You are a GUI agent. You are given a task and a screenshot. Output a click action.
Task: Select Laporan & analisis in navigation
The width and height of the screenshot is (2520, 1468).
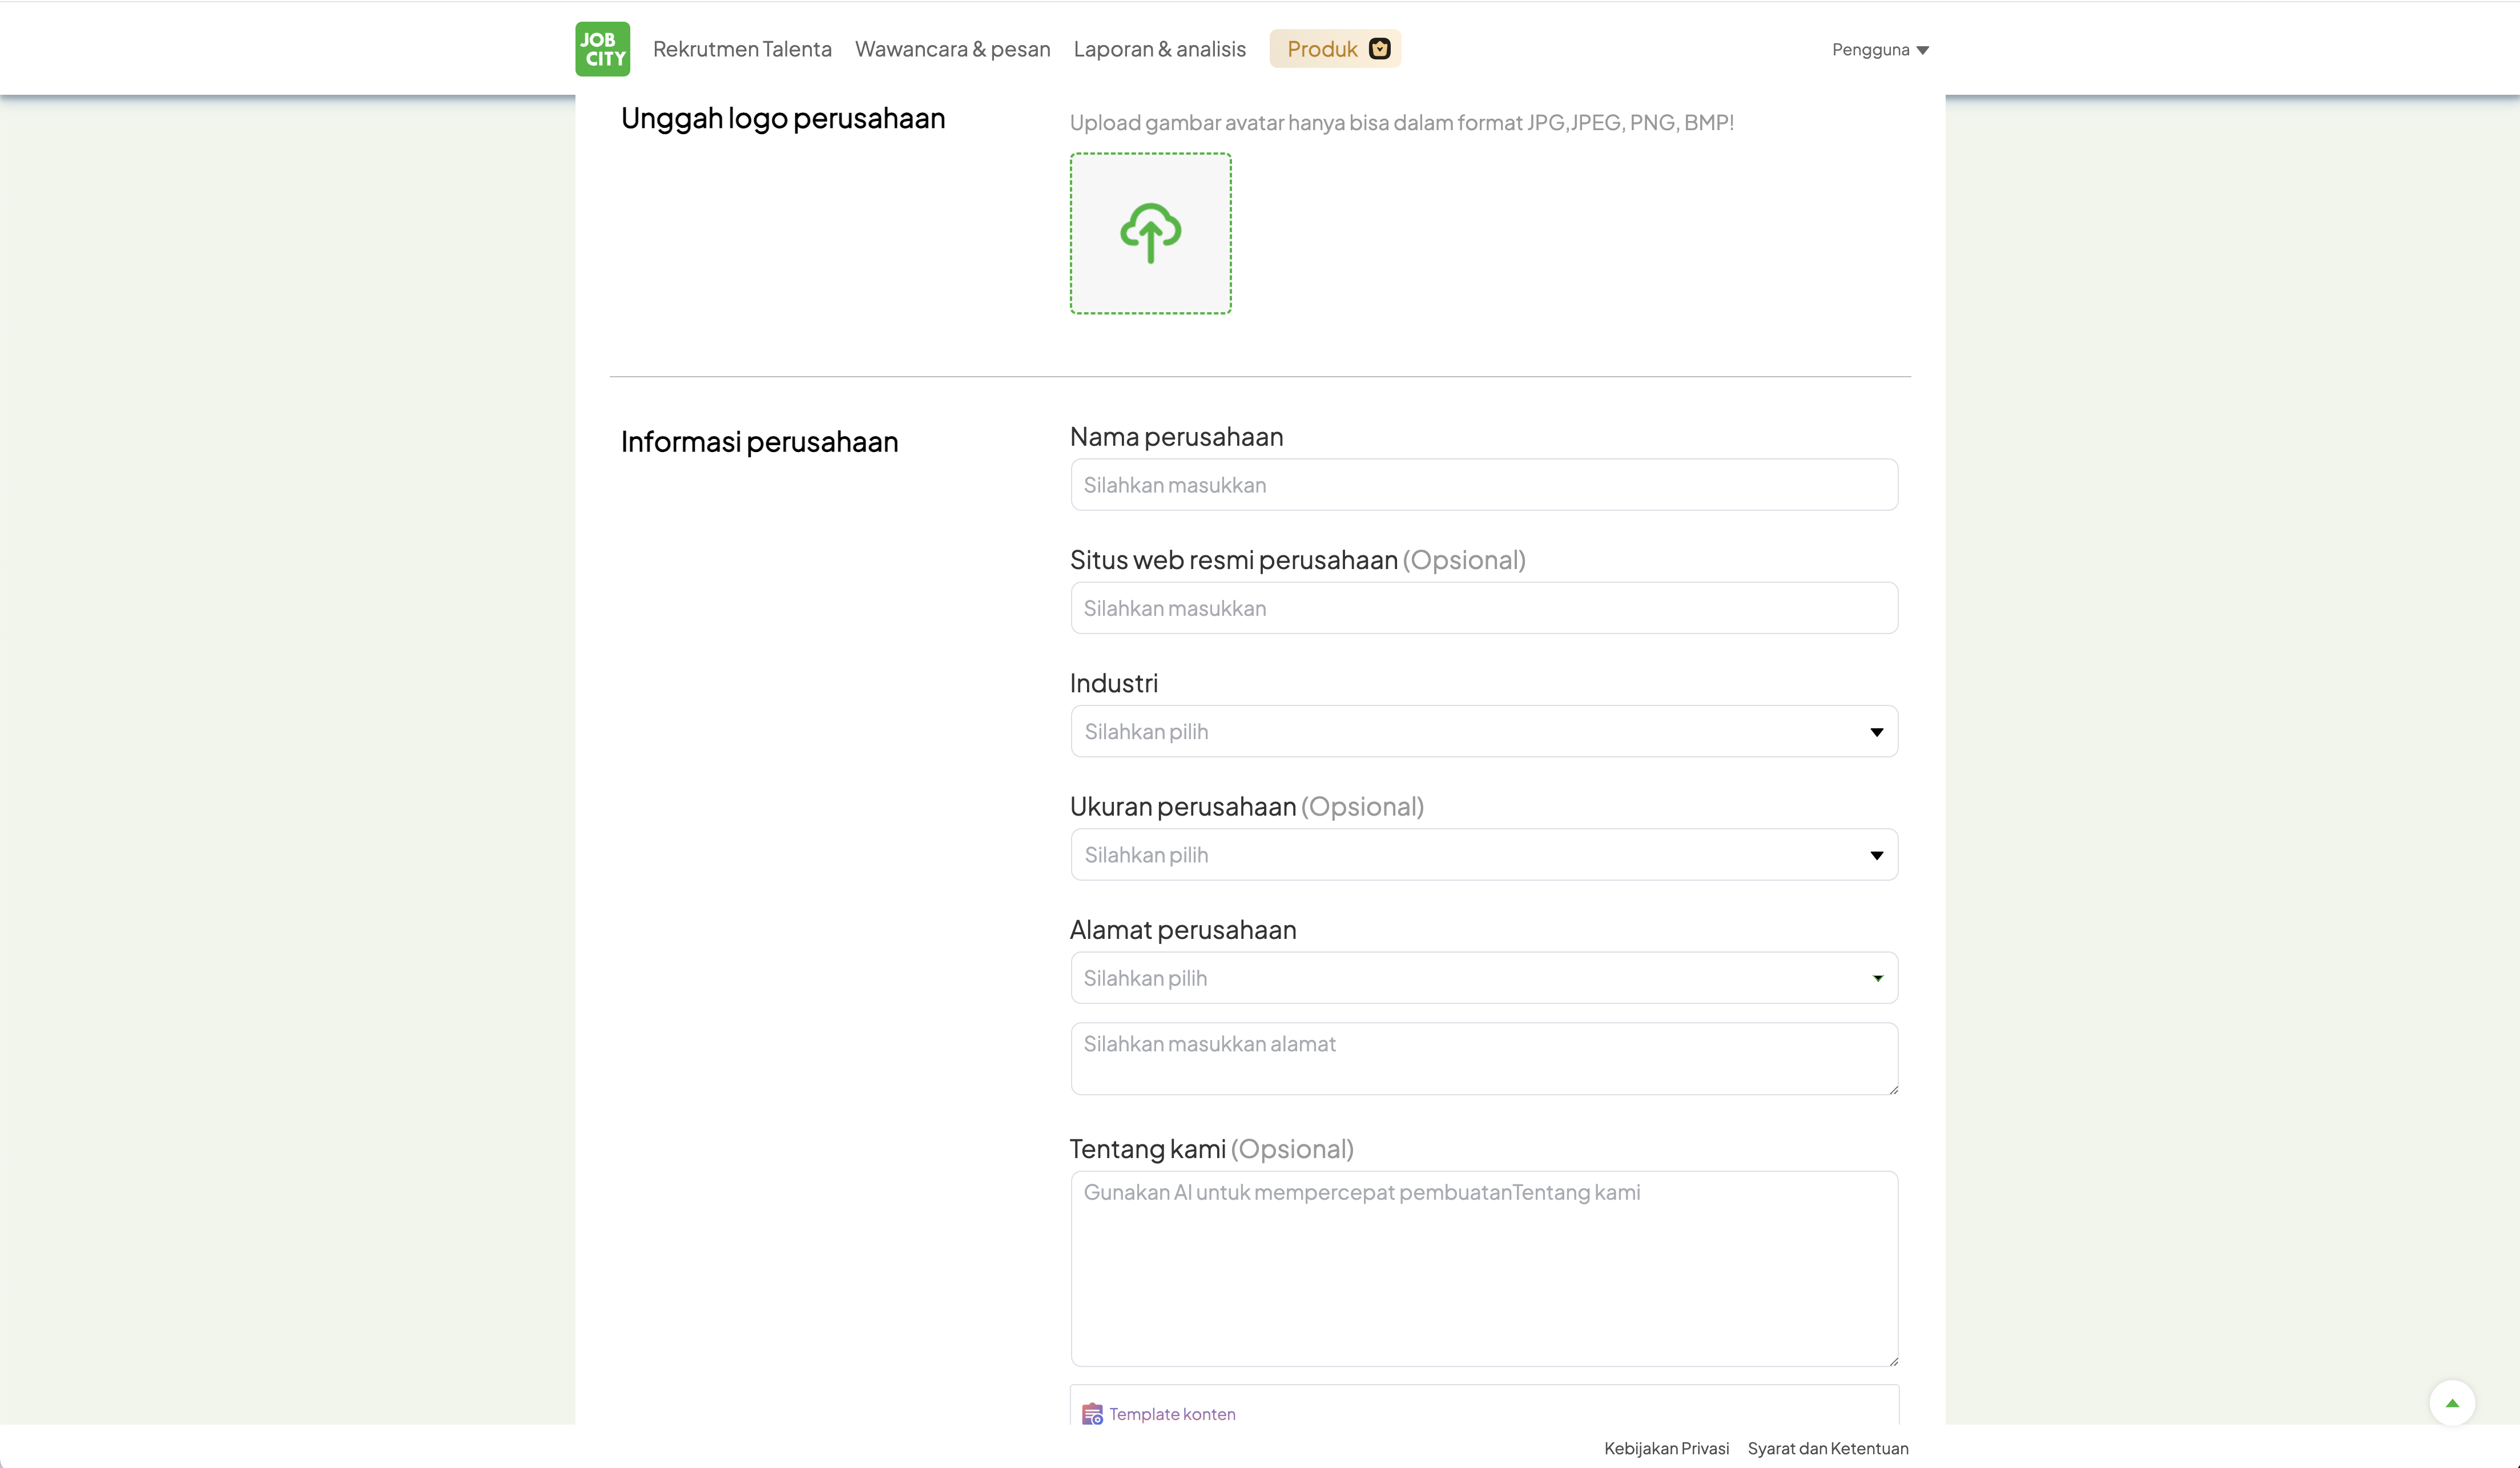click(1159, 48)
